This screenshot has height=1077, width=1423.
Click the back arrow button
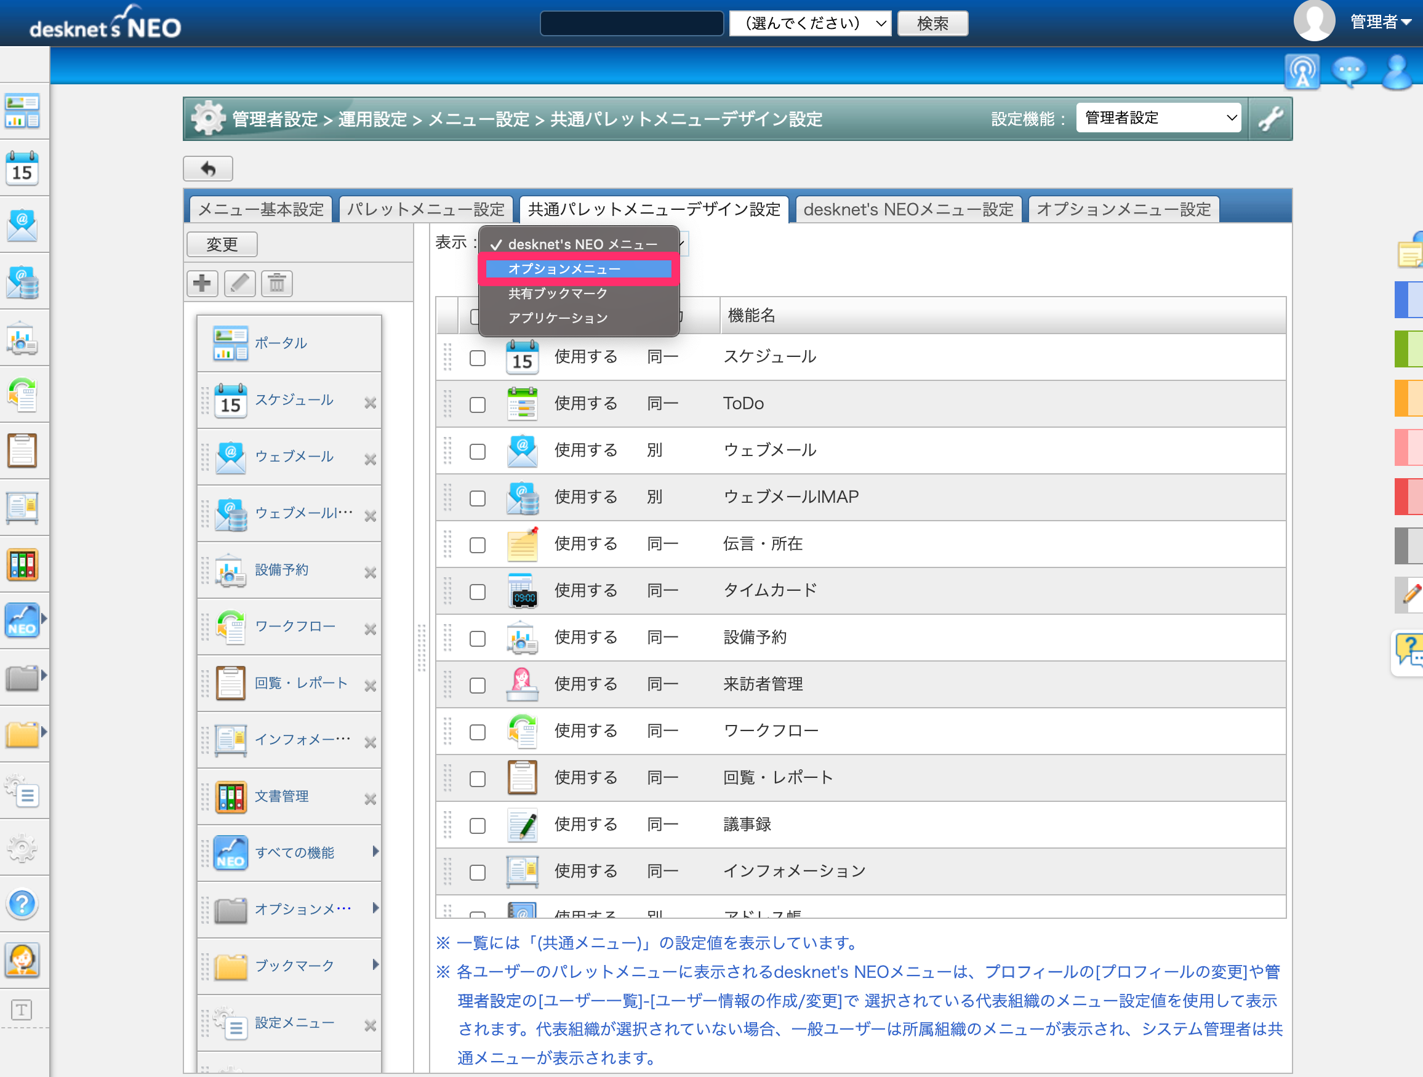(x=208, y=169)
